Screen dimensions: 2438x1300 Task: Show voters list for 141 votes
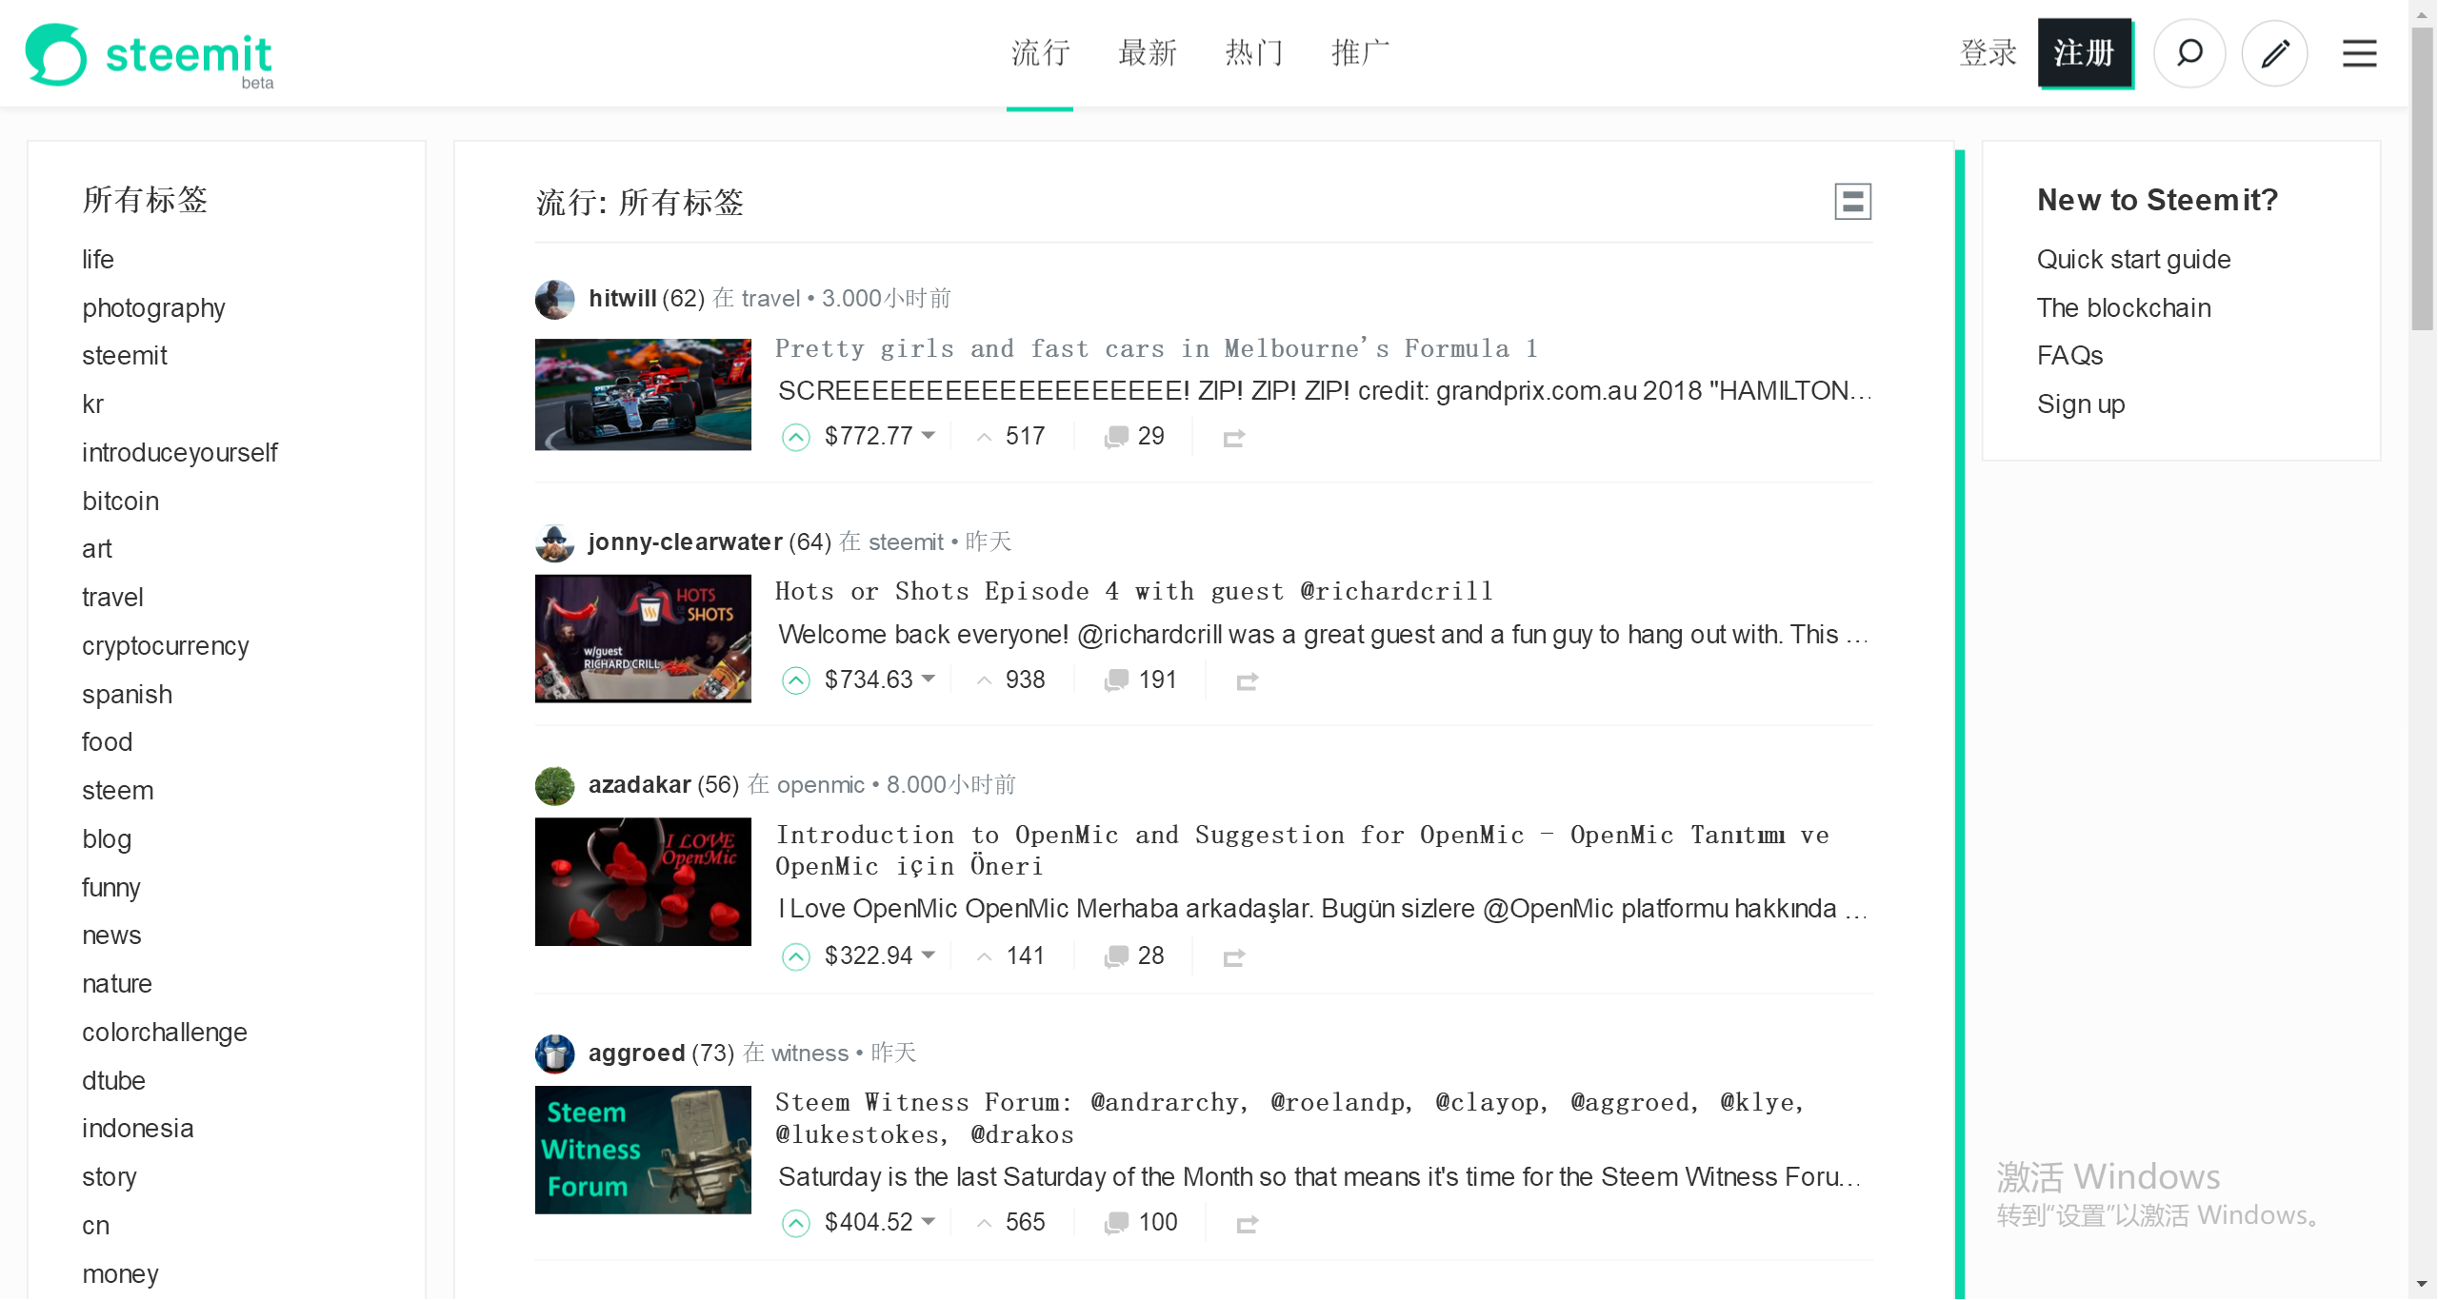point(1011,956)
